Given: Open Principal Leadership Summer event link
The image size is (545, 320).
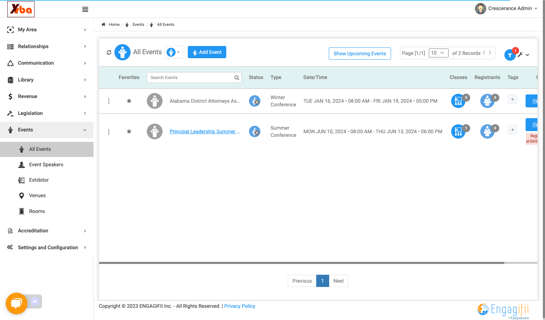Looking at the screenshot, I should pos(205,132).
